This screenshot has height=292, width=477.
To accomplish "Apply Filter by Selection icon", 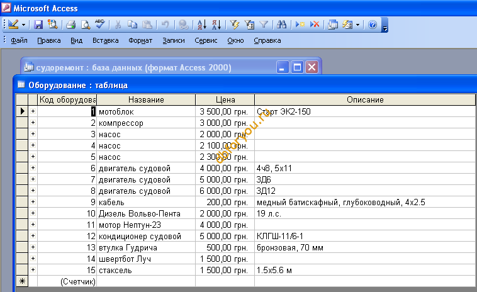I will 235,25.
